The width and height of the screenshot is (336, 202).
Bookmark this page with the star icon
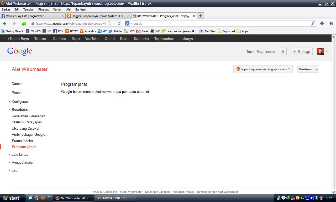[109, 23]
